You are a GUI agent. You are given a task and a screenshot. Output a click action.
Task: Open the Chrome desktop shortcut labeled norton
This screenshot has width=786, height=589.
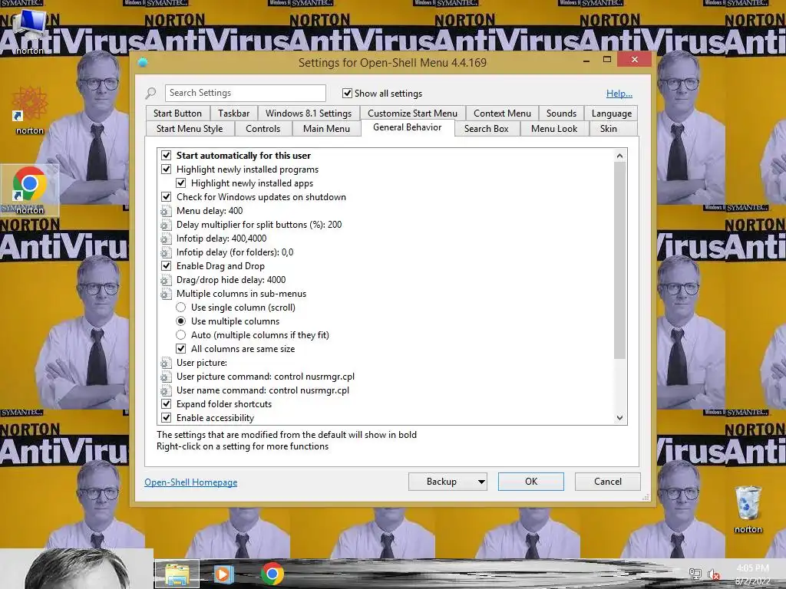coord(30,190)
